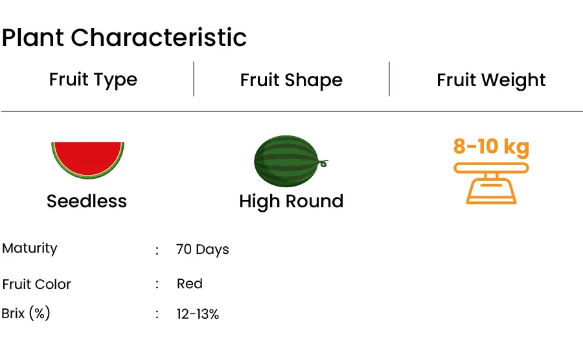Select the Fruit Weight column header

[x=491, y=80]
